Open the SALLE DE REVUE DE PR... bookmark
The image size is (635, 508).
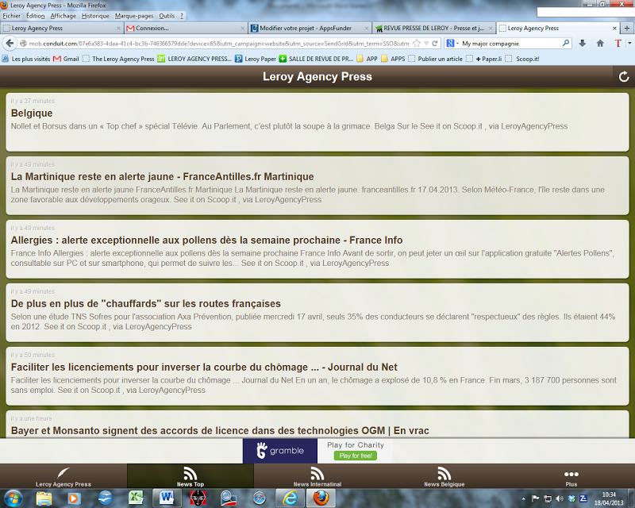click(x=316, y=59)
